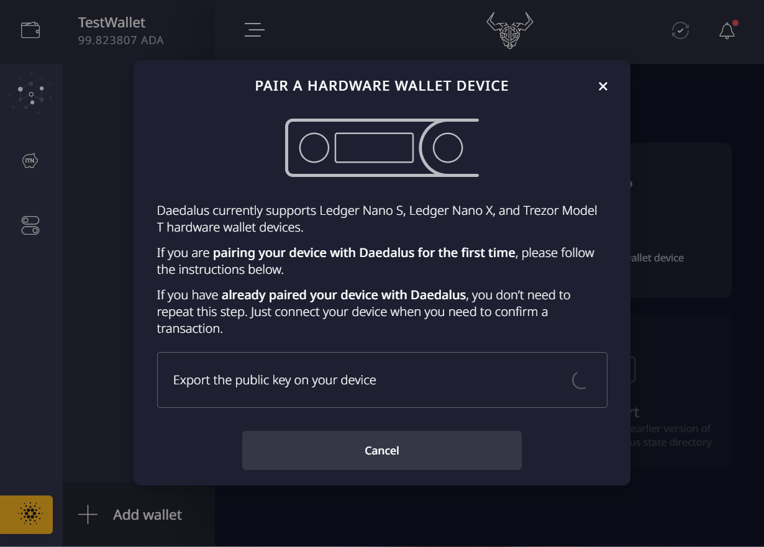Click the highlighted Cardano logo in sidebar
This screenshot has width=764, height=547.
pos(26,514)
